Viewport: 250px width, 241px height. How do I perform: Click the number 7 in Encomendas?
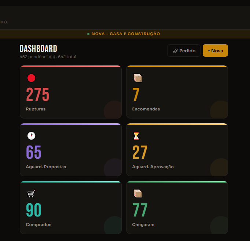(136, 95)
